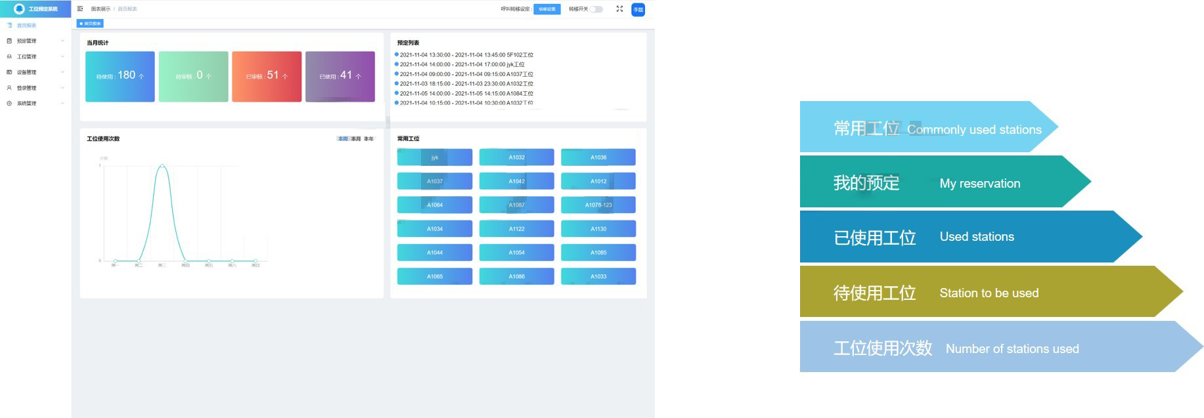Click the sidebar collapse hamburger icon
Image resolution: width=1204 pixels, height=418 pixels.
[80, 9]
